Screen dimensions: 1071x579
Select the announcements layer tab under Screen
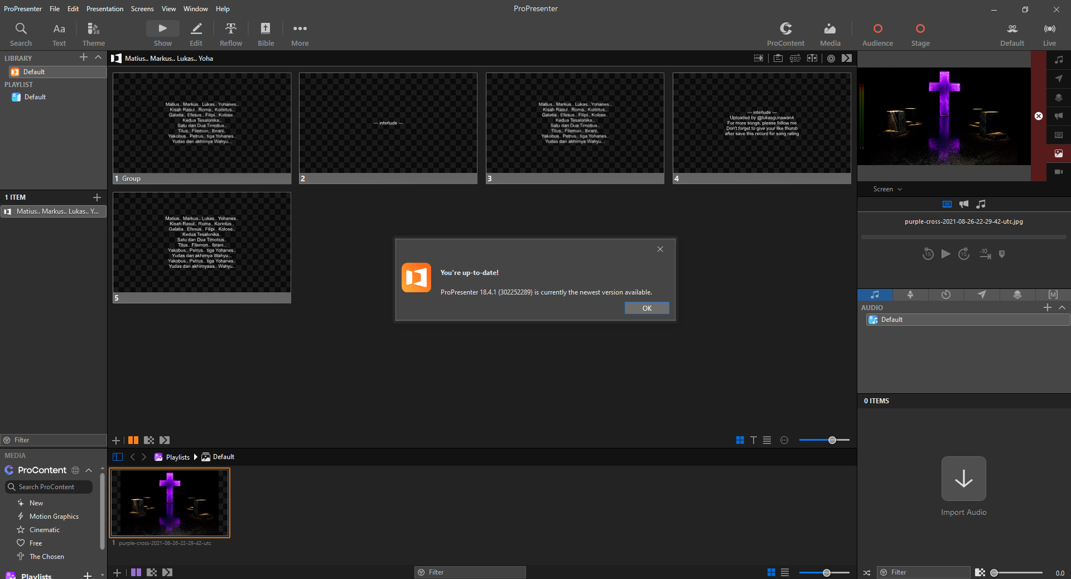coord(964,204)
